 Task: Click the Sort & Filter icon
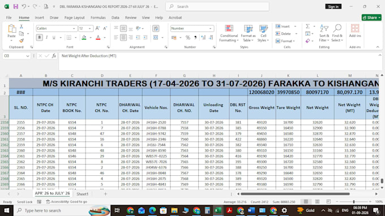324,33
